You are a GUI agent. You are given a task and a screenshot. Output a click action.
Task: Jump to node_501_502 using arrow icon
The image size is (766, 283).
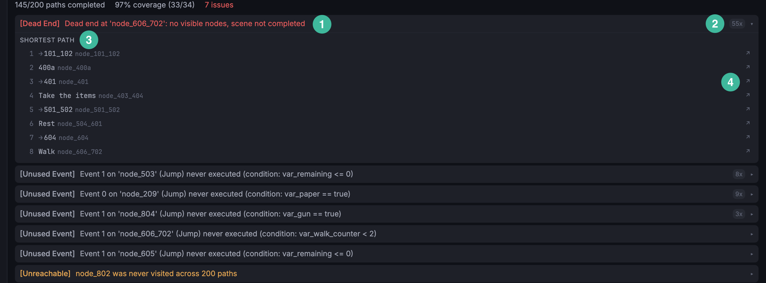pyautogui.click(x=748, y=109)
